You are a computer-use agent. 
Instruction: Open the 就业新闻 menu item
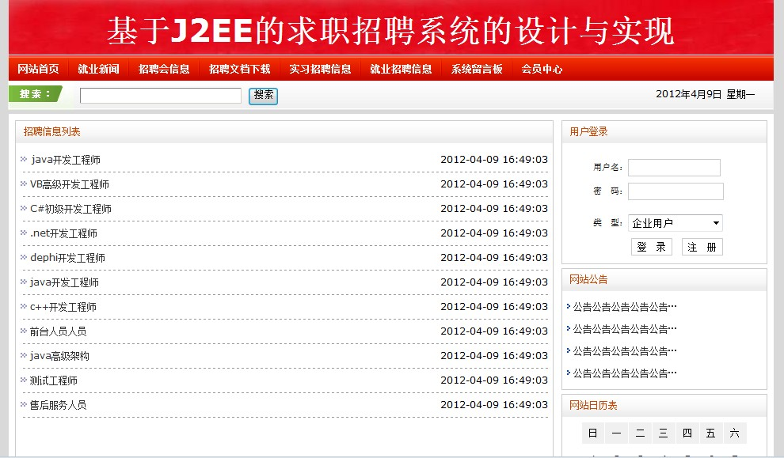pos(98,69)
